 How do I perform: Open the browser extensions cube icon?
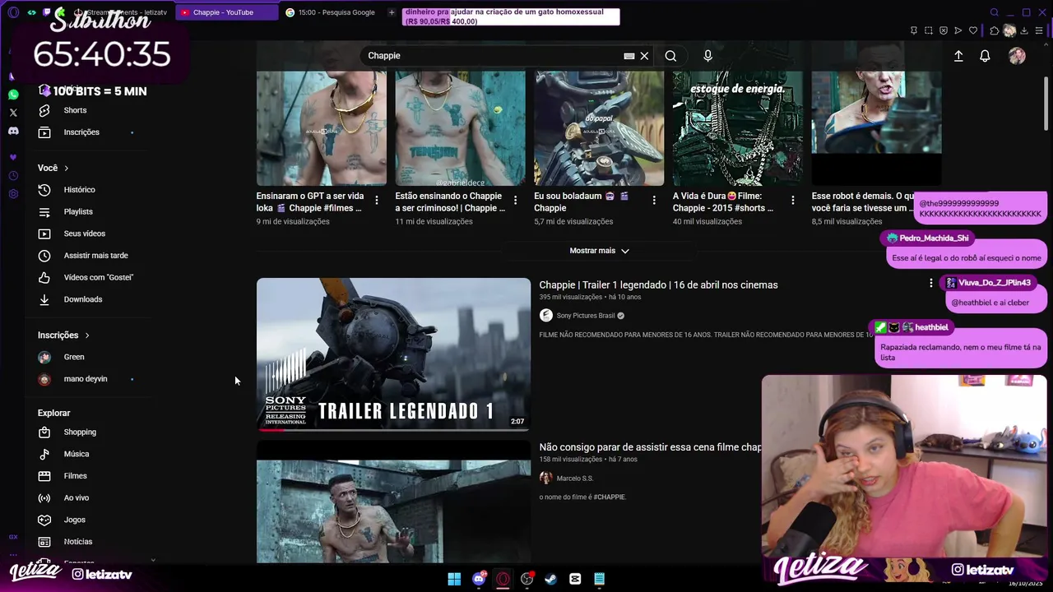click(x=995, y=30)
